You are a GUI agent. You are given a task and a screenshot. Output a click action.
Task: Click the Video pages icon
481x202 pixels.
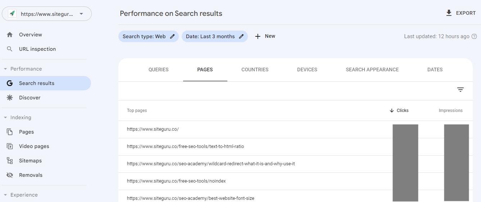coord(10,146)
